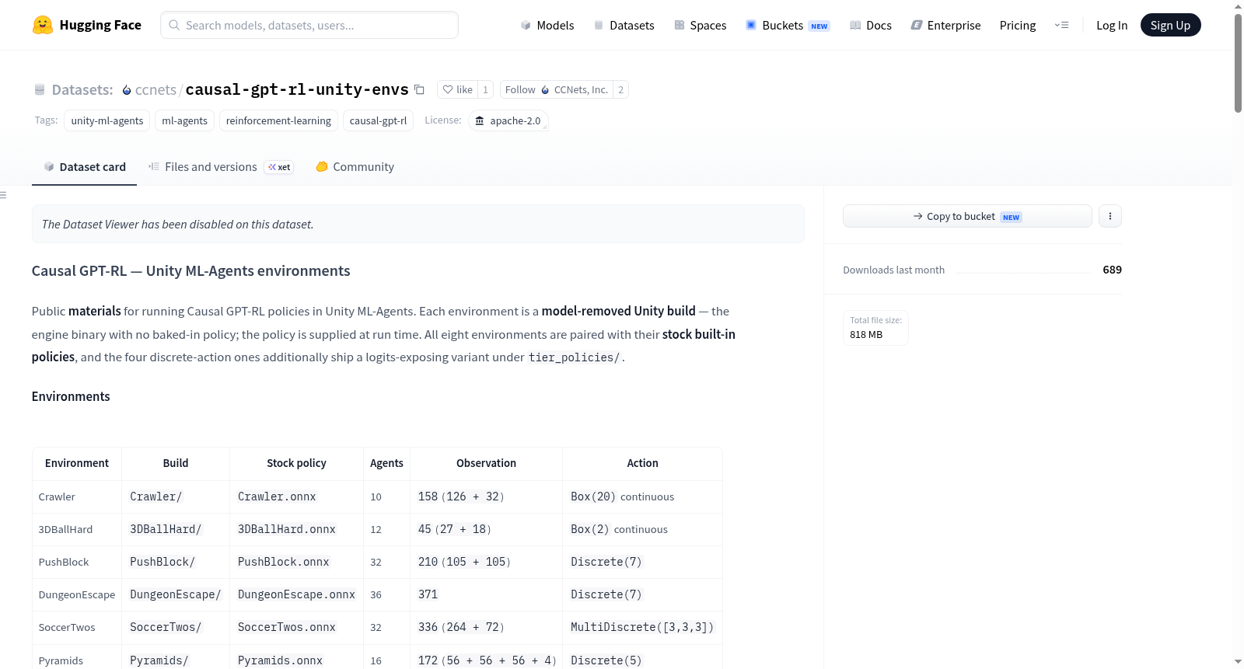
Task: Open the Files and versions tab
Action: (x=221, y=167)
